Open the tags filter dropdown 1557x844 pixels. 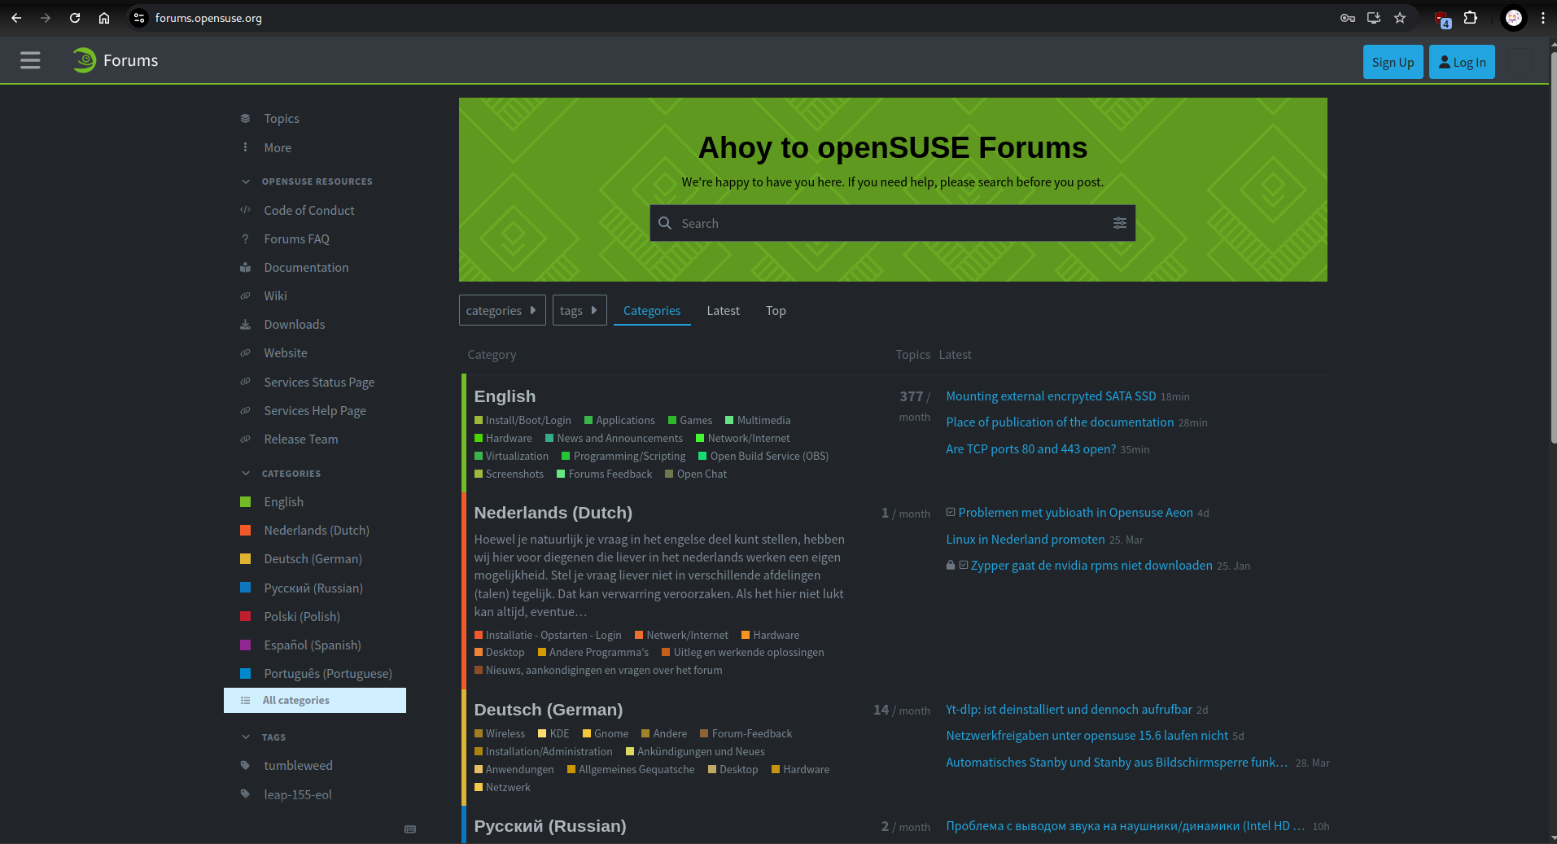(x=580, y=310)
